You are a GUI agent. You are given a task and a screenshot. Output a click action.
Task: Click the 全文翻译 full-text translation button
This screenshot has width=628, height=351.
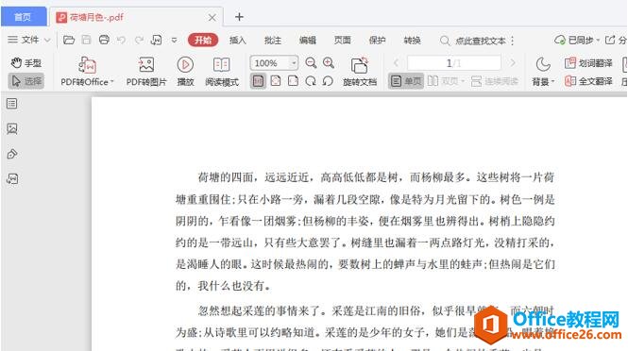588,81
